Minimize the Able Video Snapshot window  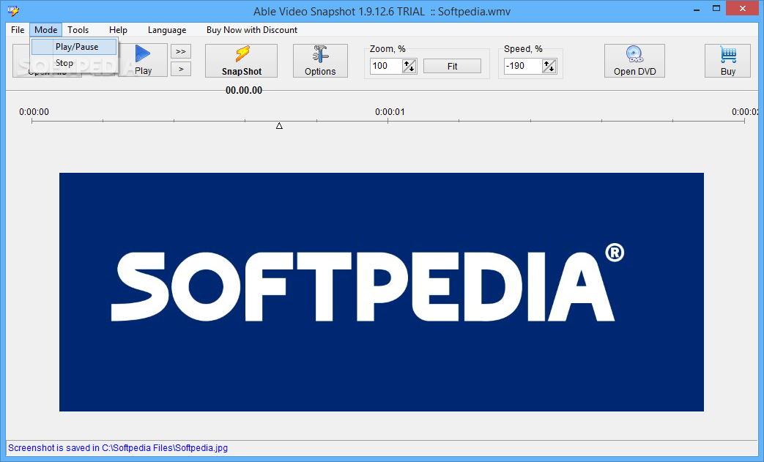(x=695, y=8)
